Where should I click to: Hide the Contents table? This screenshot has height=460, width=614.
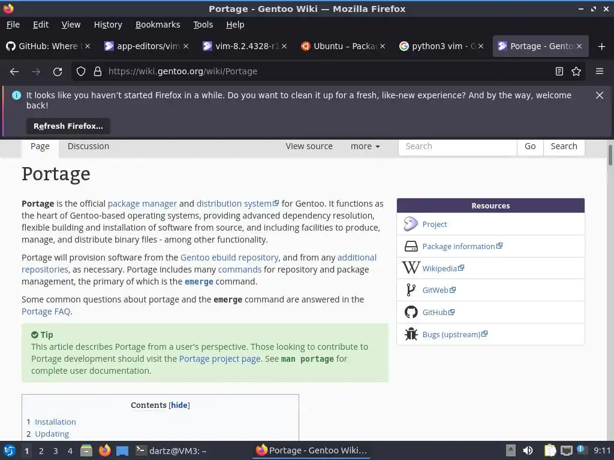click(x=179, y=405)
